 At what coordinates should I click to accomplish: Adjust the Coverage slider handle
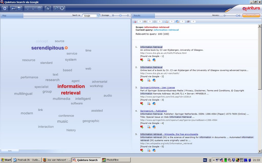point(120,15)
